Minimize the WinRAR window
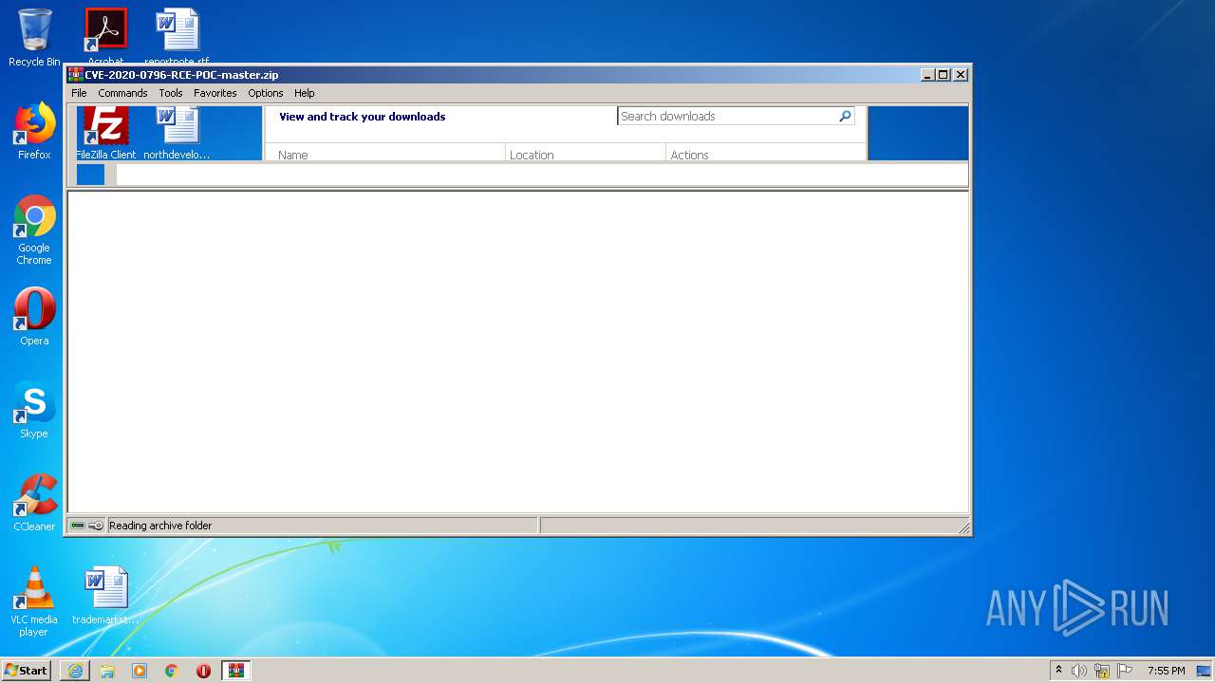 pyautogui.click(x=926, y=75)
